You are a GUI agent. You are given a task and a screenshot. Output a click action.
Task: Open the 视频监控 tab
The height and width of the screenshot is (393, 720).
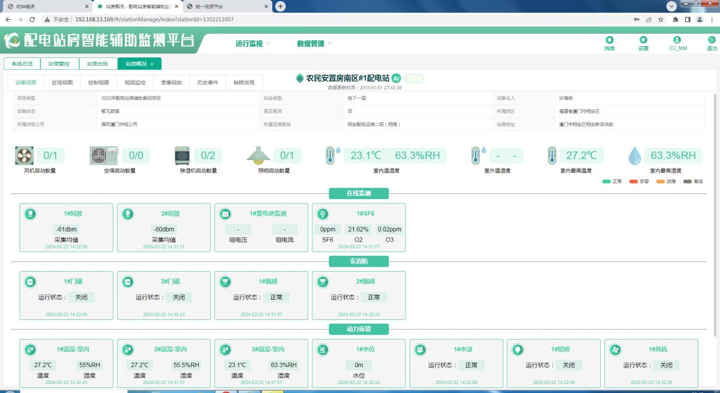[135, 83]
